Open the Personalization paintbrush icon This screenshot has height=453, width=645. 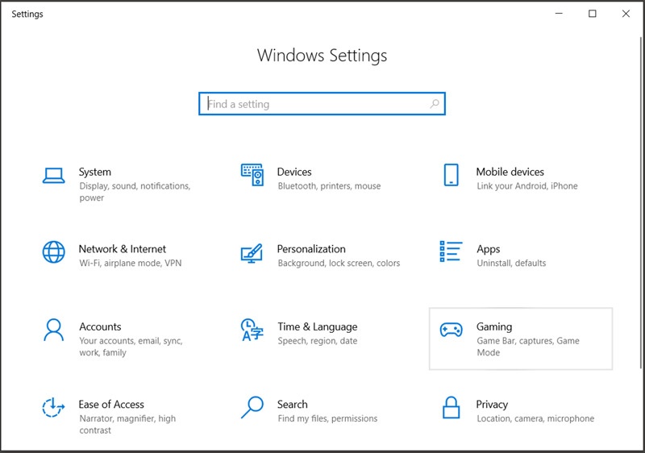coord(252,253)
